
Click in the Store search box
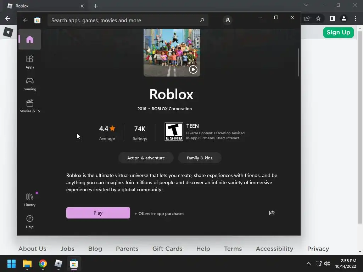(x=128, y=20)
